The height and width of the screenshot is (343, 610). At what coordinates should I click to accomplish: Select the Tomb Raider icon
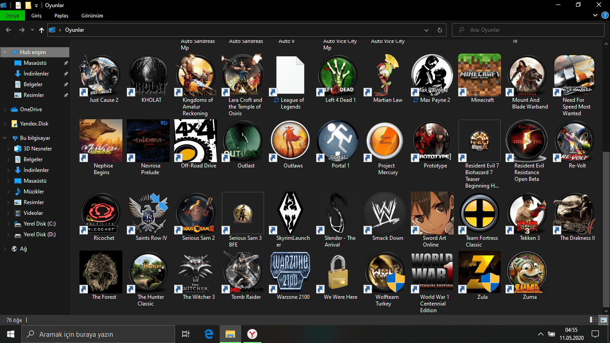[243, 272]
